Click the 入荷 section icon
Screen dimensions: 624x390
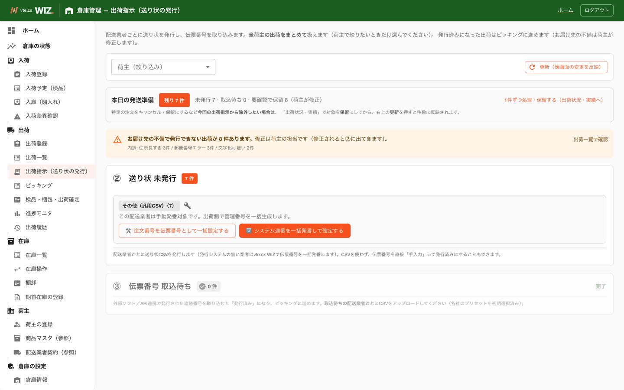(11, 61)
